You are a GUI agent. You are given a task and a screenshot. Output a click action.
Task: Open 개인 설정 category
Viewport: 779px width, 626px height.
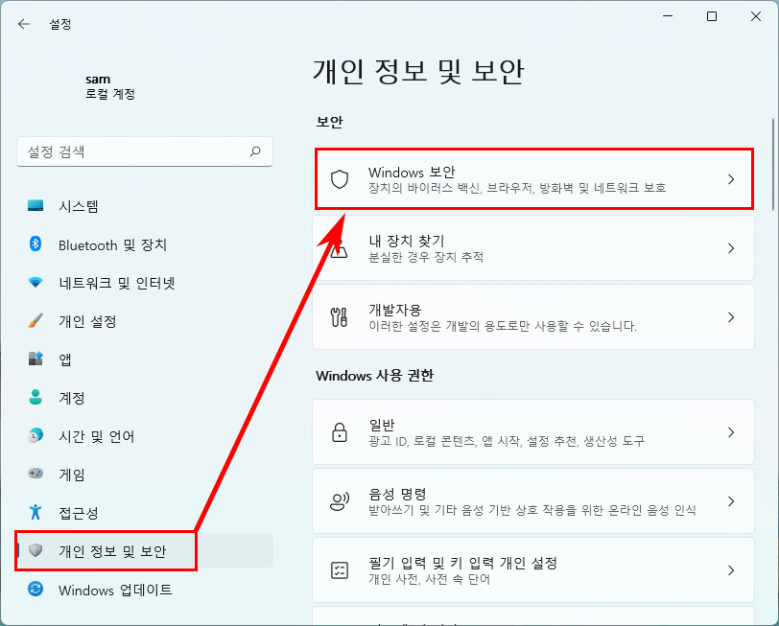[x=145, y=321]
